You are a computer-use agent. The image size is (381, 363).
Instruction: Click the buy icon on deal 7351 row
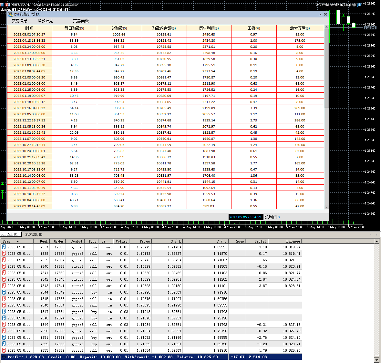point(4,337)
